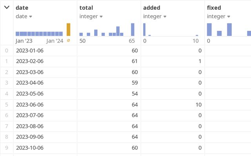Open the total column type dropdown
251x156 pixels.
[x=101, y=16]
